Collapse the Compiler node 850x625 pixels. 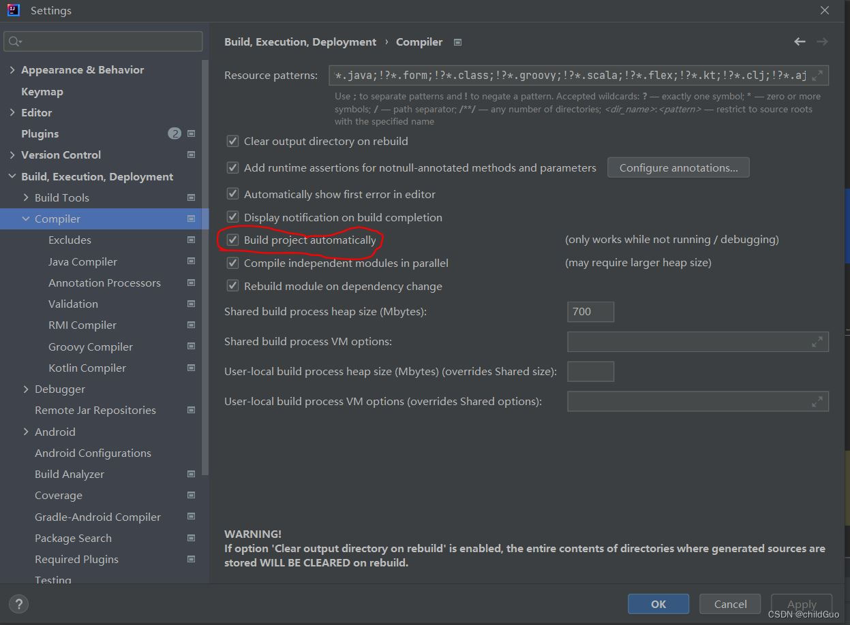point(26,219)
